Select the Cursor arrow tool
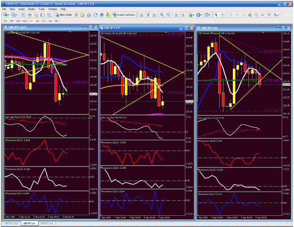This screenshot has width=294, height=227. click(216, 15)
